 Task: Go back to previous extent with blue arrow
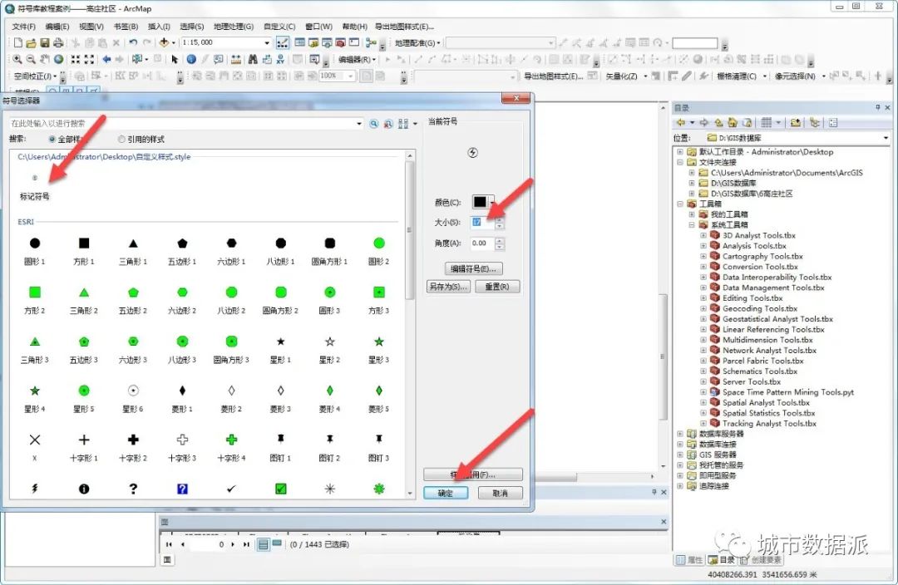click(106, 59)
